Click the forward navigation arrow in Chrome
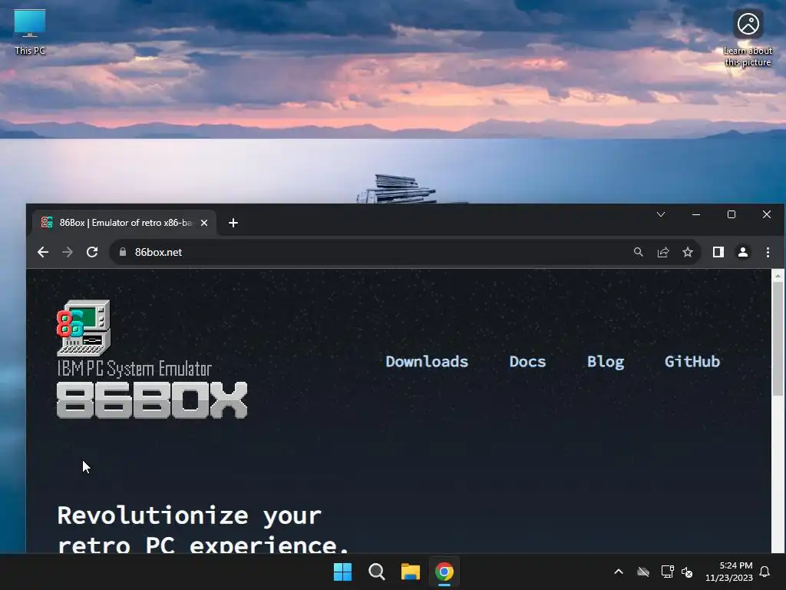The width and height of the screenshot is (786, 590). pyautogui.click(x=68, y=252)
